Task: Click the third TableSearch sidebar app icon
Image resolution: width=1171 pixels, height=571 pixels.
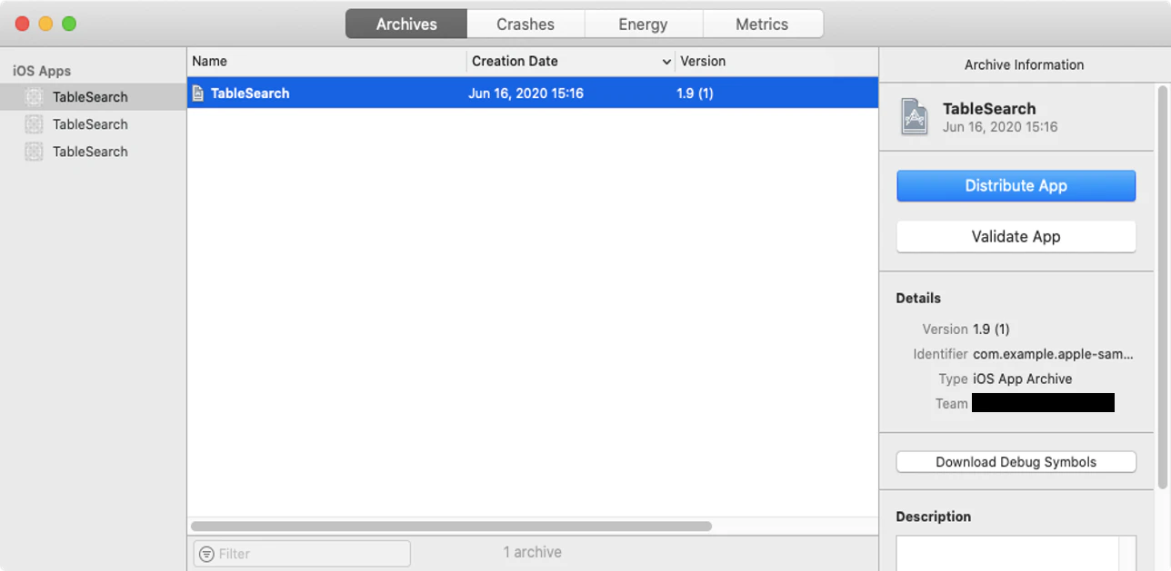Action: [34, 152]
